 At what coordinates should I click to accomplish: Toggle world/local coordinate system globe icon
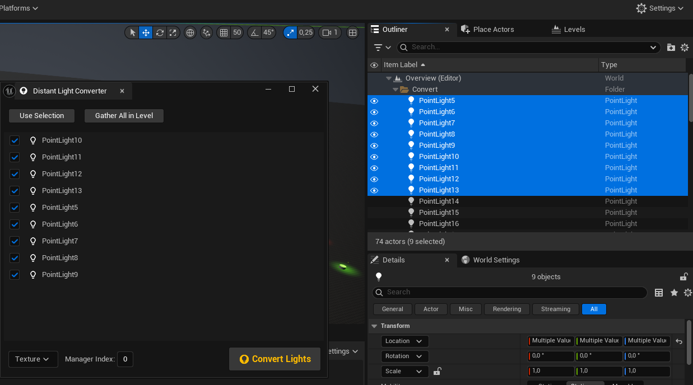(x=190, y=32)
